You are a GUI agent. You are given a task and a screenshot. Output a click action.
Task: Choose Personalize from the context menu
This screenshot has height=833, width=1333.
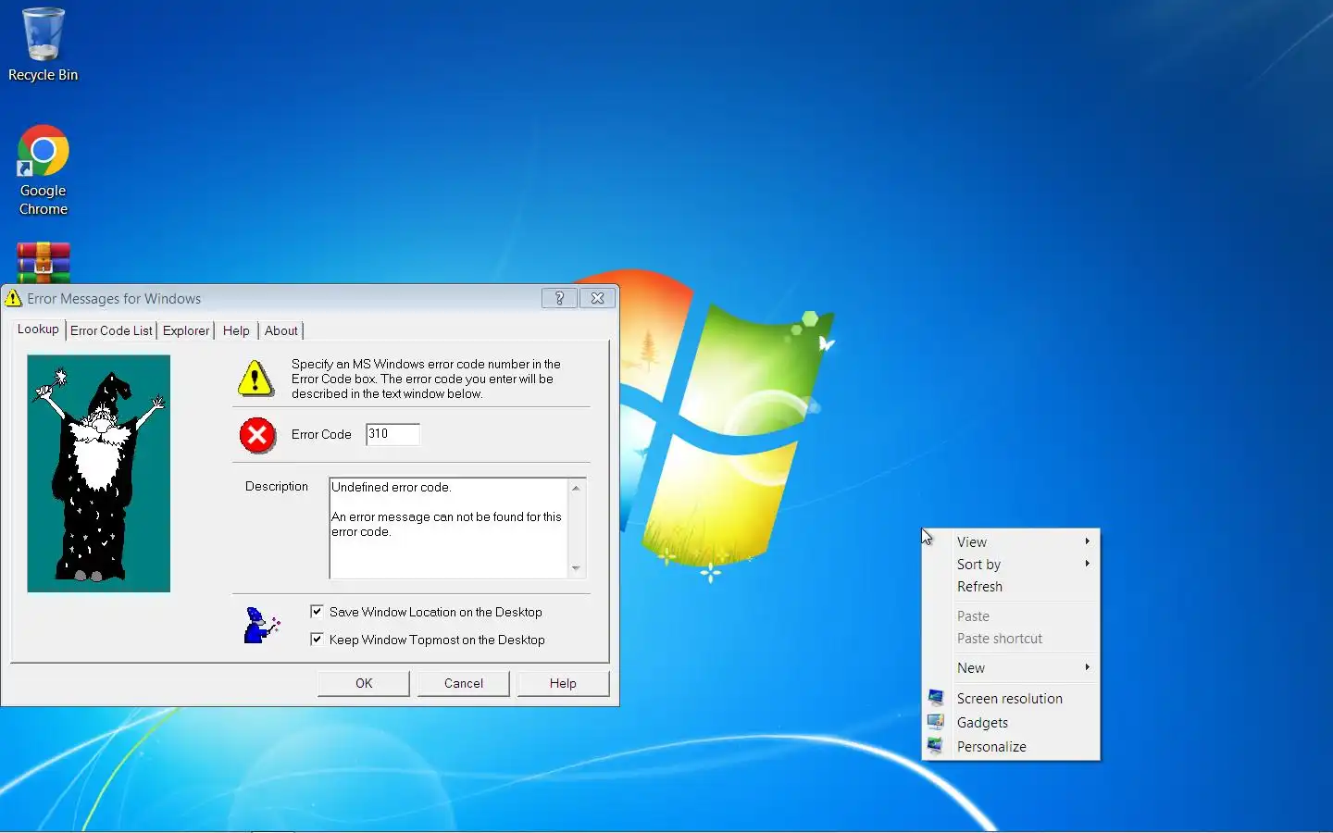click(x=1011, y=747)
